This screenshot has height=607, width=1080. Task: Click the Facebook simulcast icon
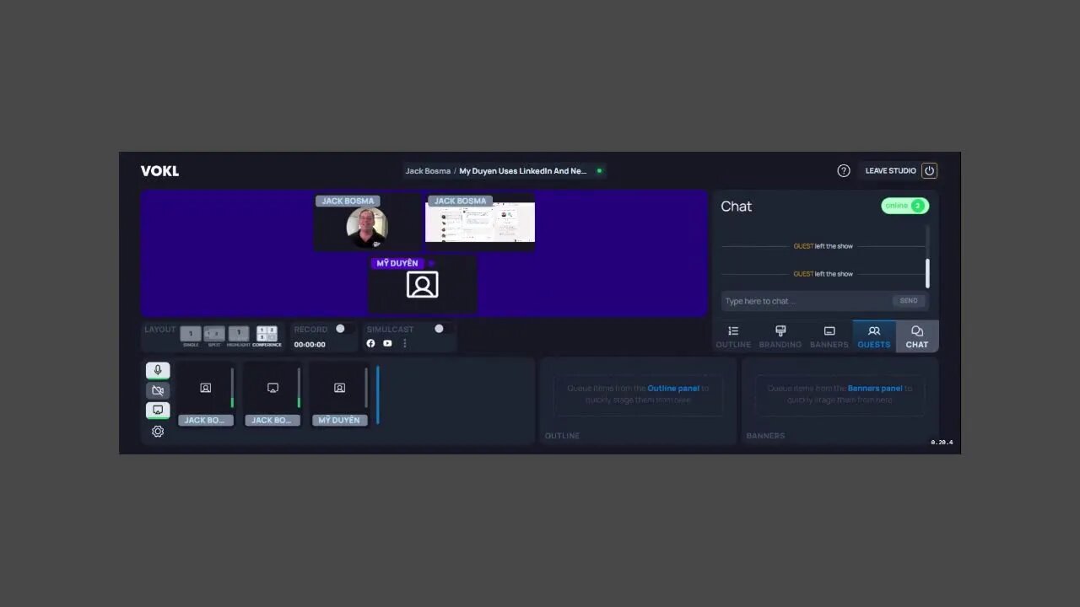(x=370, y=343)
